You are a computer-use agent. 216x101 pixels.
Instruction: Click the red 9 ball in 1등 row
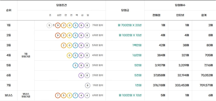(58, 25)
